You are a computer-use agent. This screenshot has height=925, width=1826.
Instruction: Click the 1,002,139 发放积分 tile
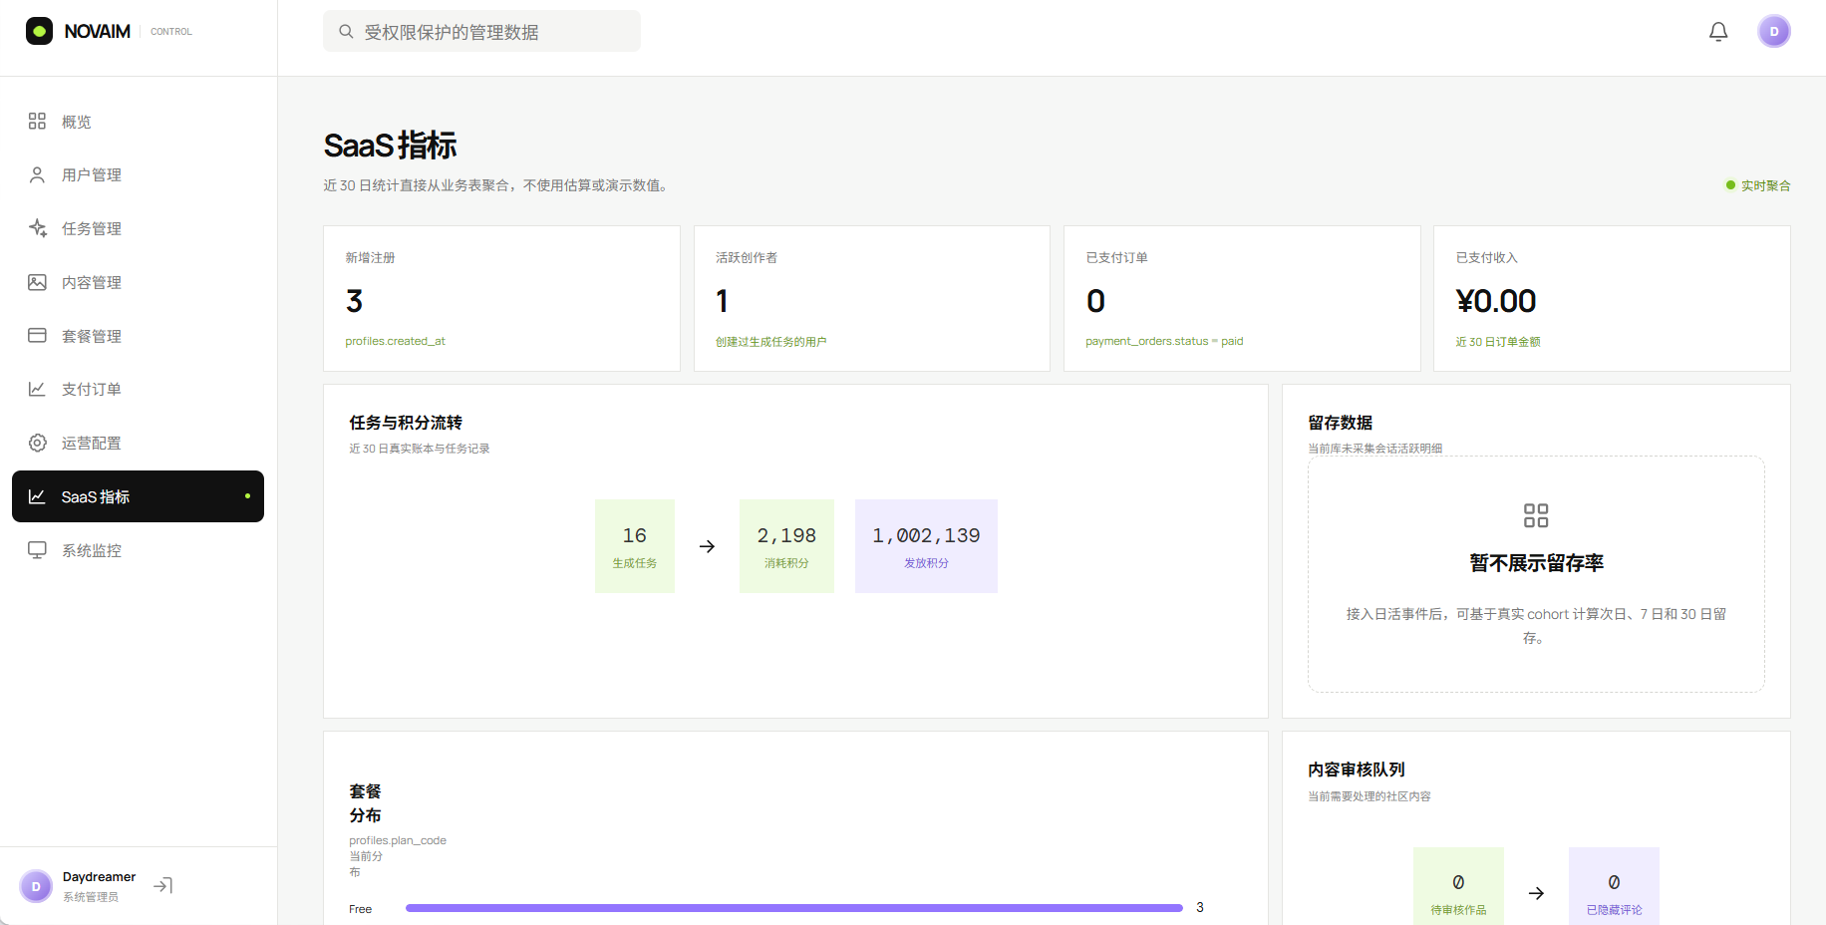[926, 546]
